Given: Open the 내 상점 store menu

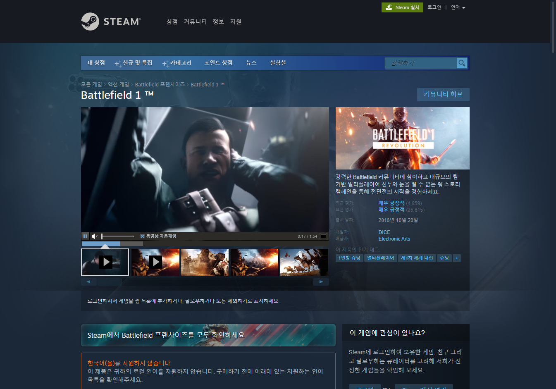Looking at the screenshot, I should [96, 63].
